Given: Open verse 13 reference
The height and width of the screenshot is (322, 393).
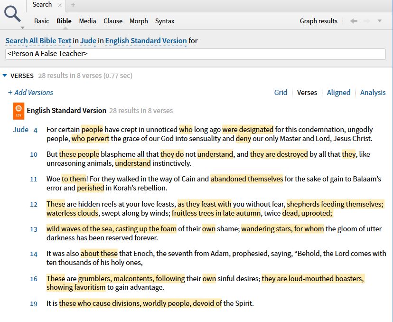Looking at the screenshot, I should [34, 229].
